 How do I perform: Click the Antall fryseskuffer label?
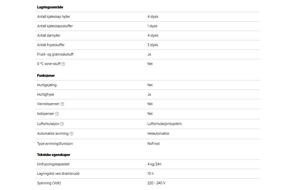[50, 45]
